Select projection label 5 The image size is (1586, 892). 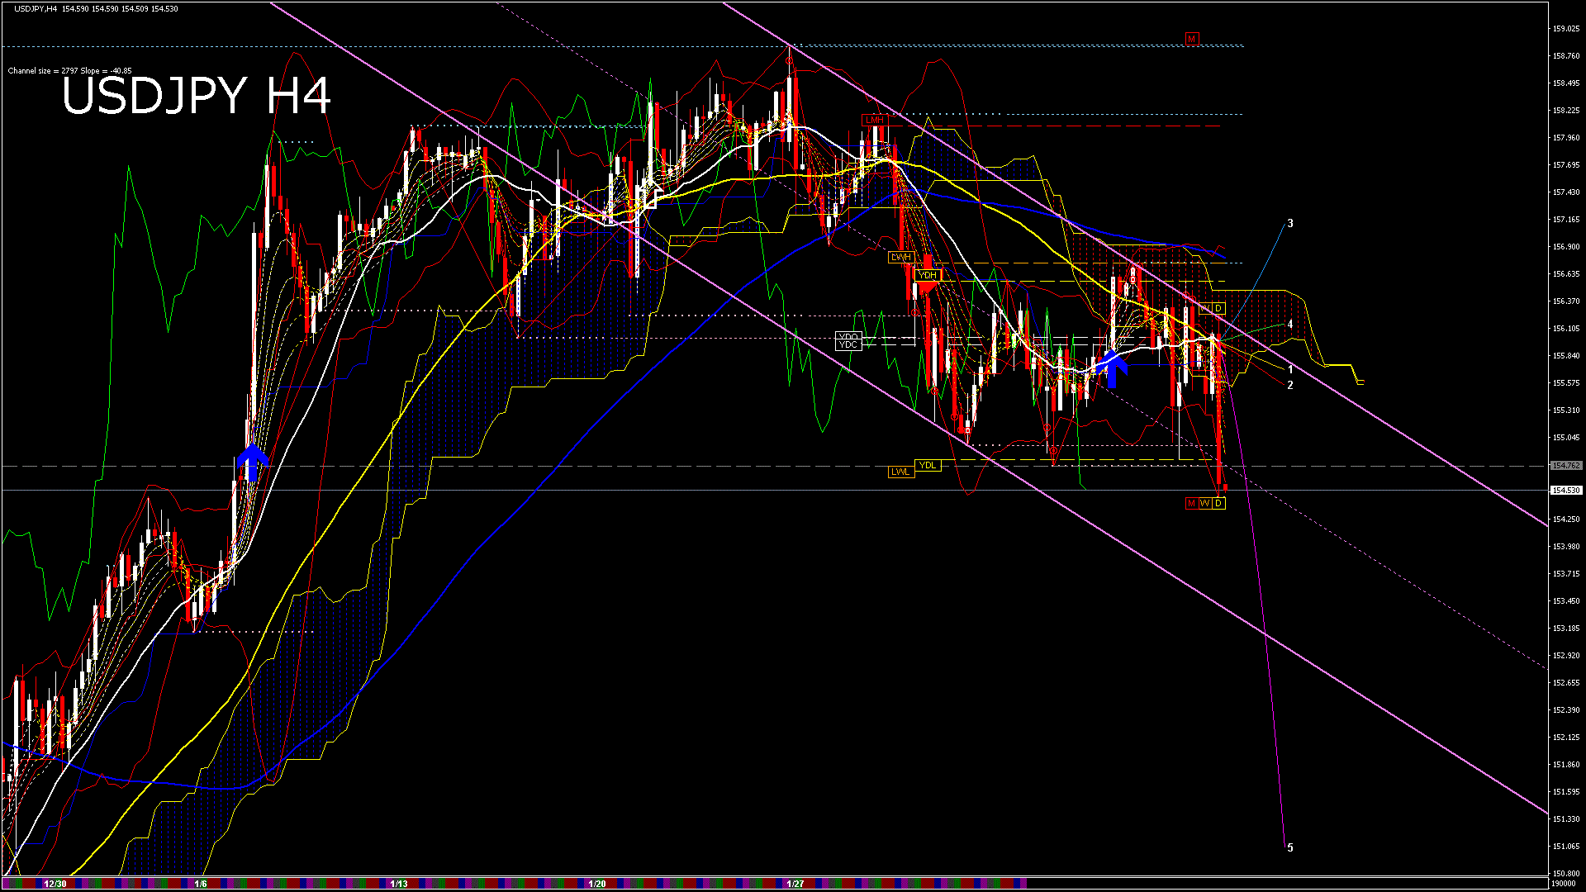(x=1290, y=848)
